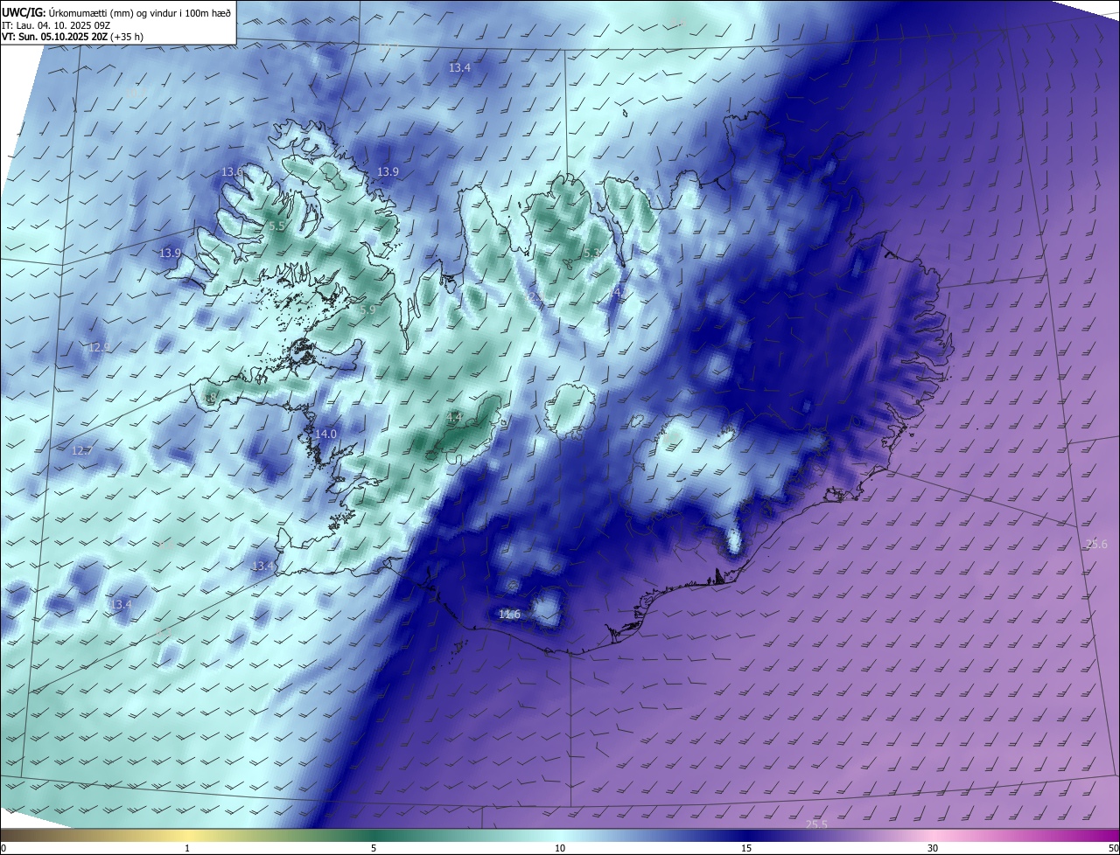Click the colorbar tick label 1
Viewport: 1120px width, 855px height.
(187, 848)
